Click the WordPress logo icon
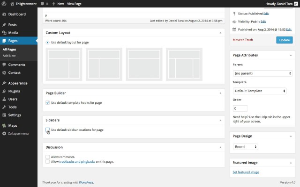Viewport: 300px width, 187px height. [4, 3]
